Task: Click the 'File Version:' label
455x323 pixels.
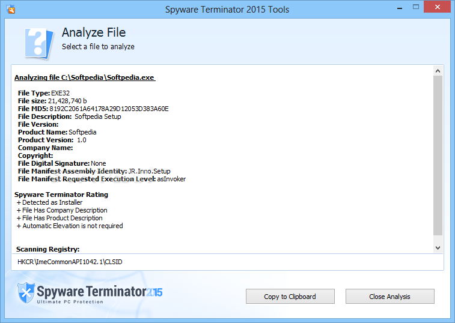Action: (38, 124)
